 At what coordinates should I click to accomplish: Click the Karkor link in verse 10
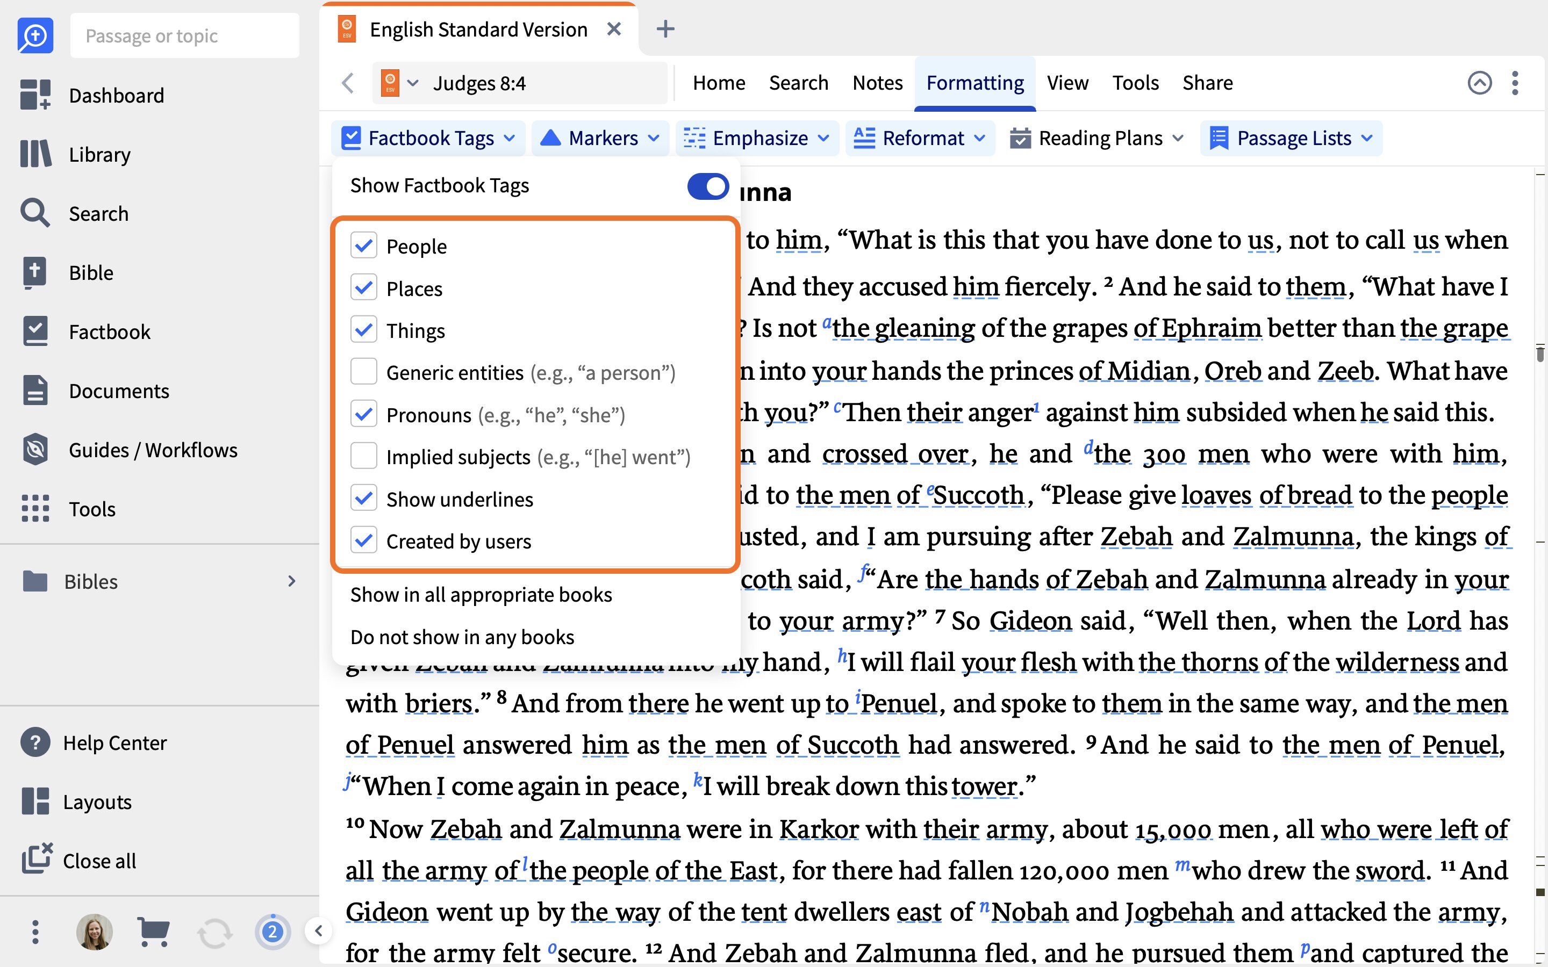819,829
